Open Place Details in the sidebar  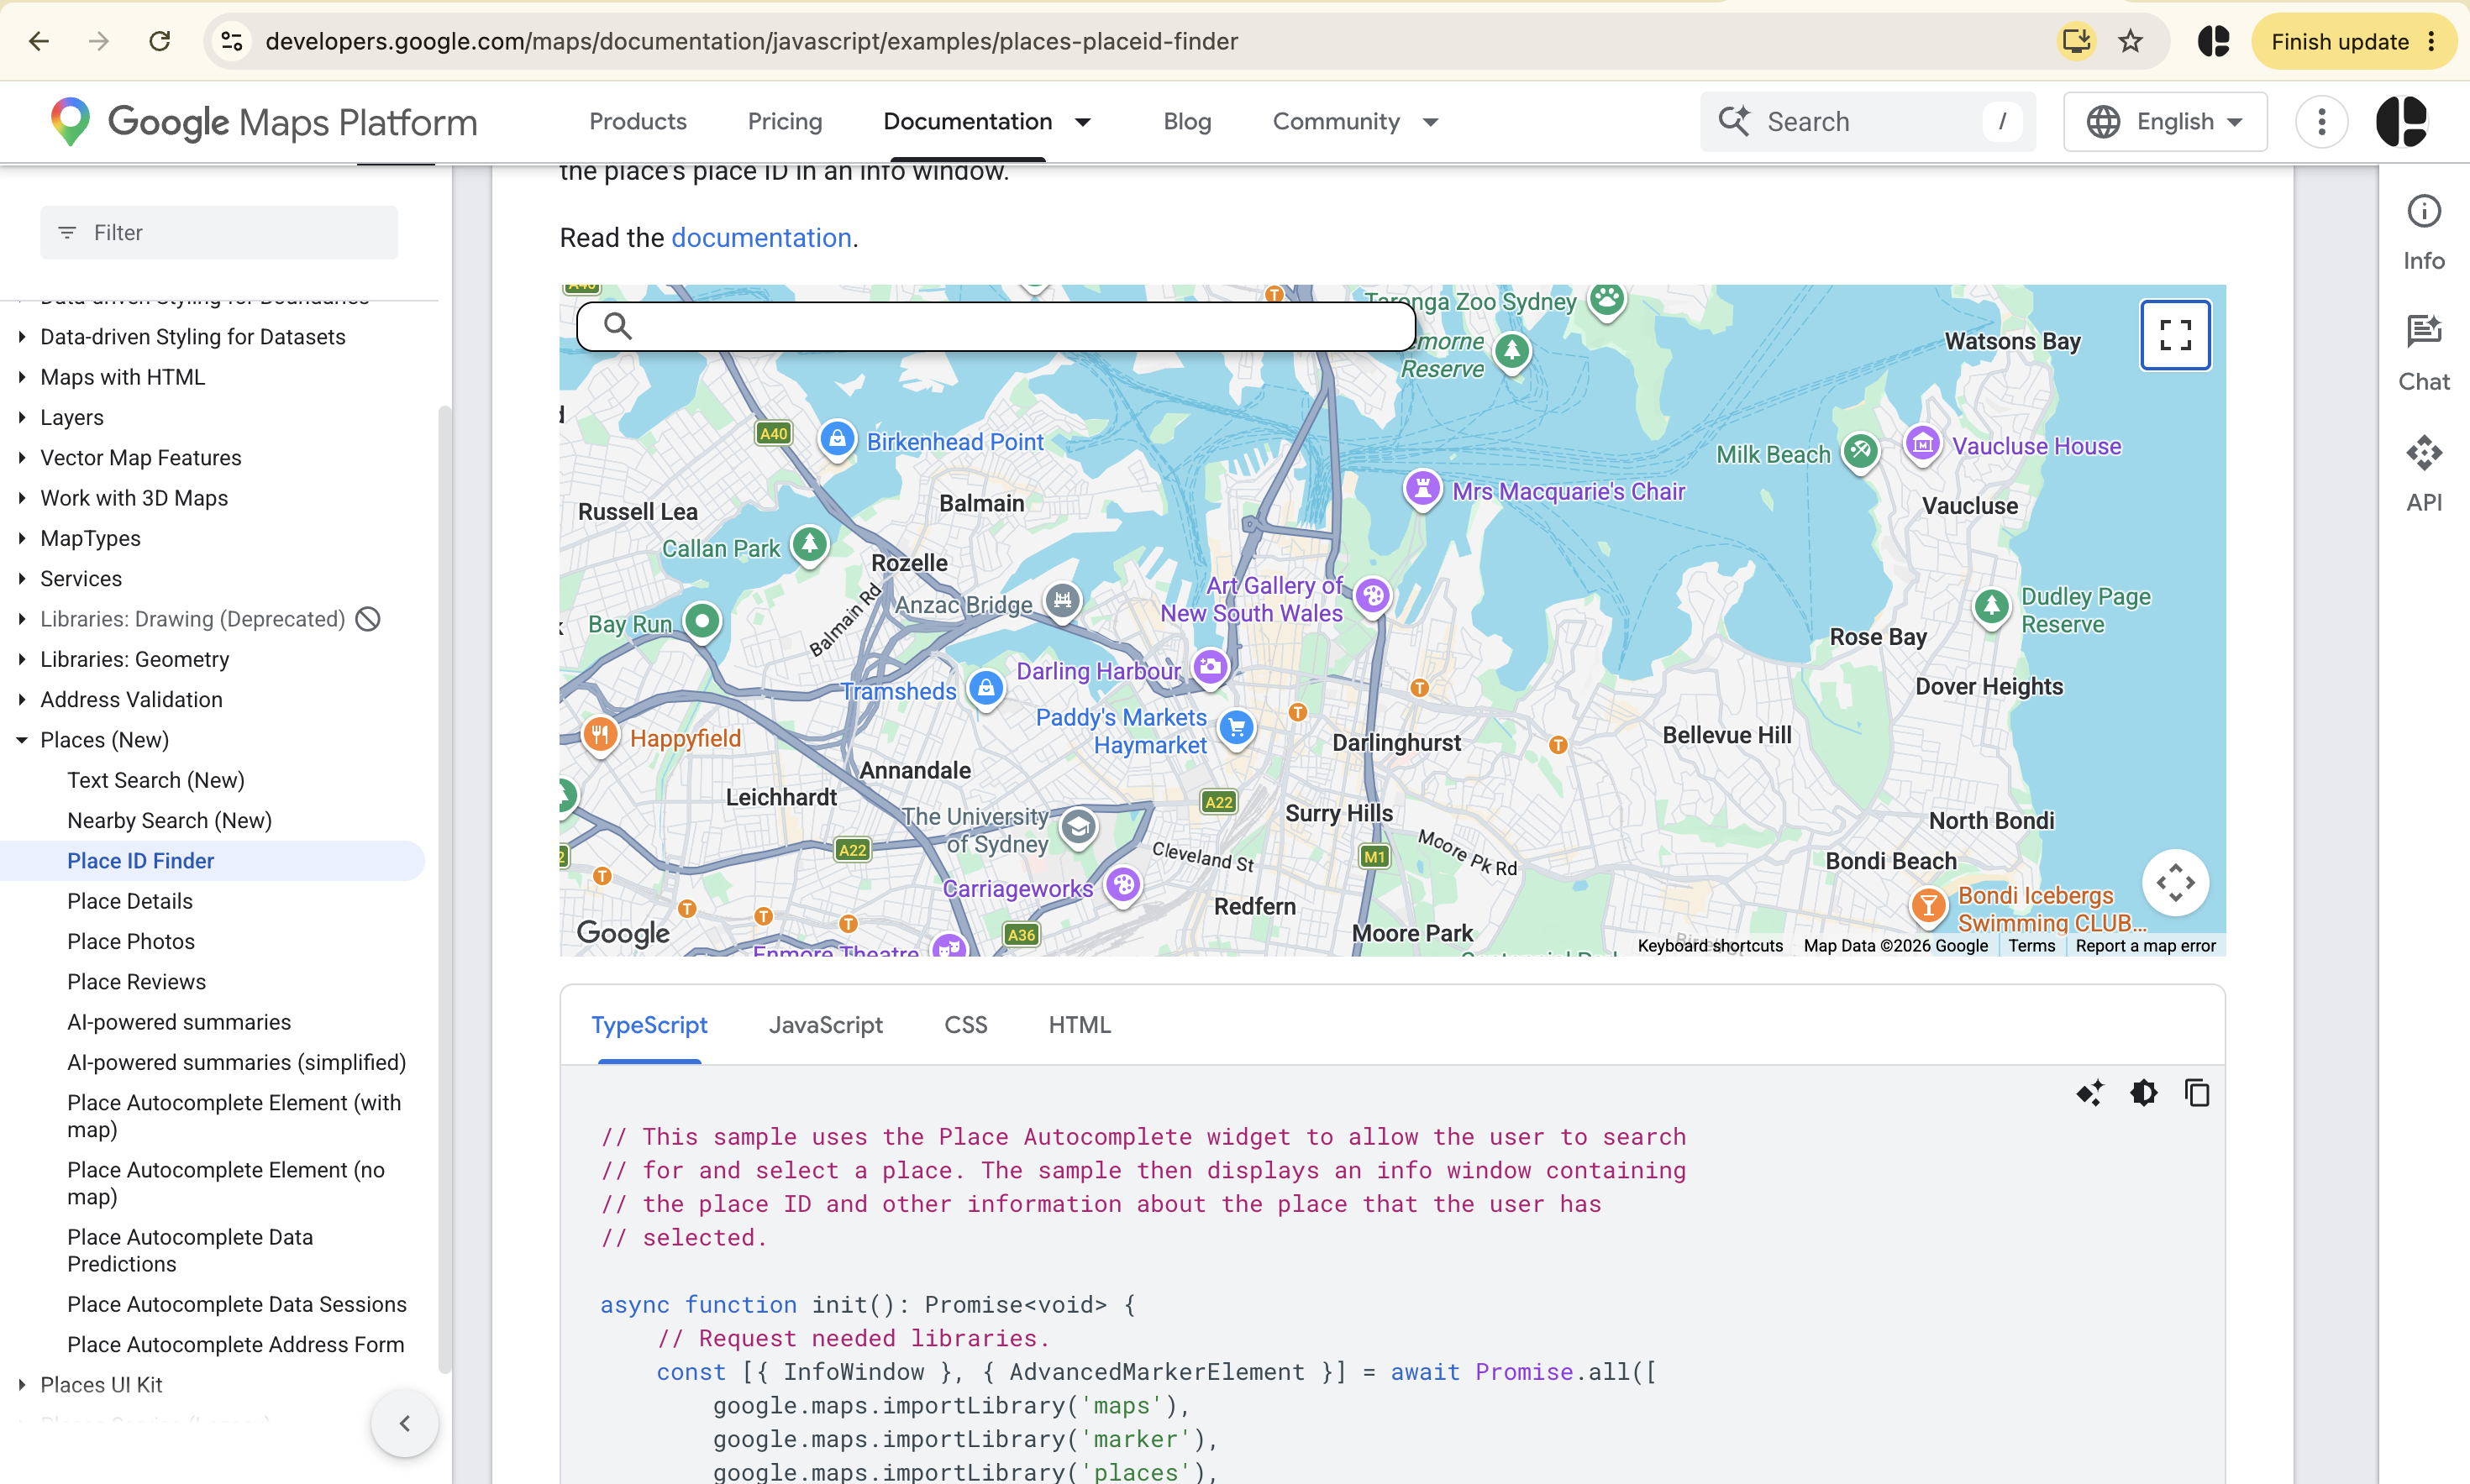pos(130,900)
